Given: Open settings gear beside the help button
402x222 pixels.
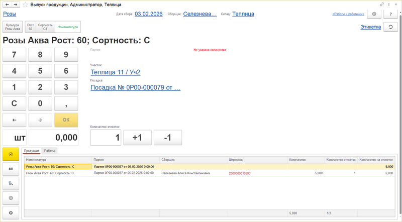Looking at the screenshot, I should [x=374, y=14].
